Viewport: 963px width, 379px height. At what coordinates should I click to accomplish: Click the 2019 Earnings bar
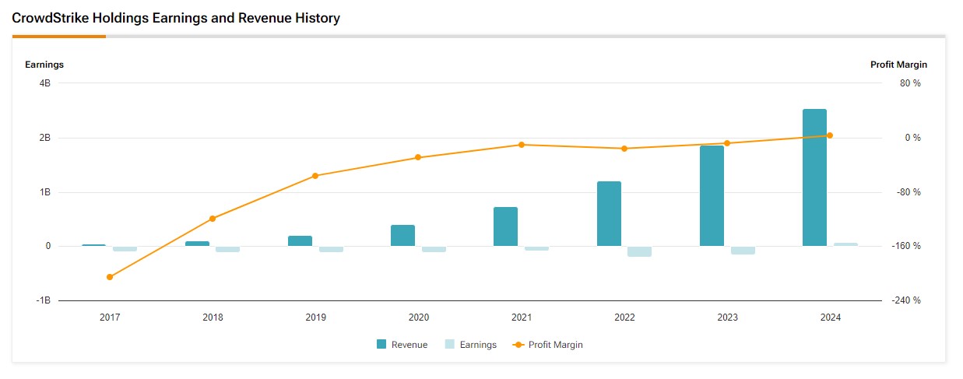331,249
